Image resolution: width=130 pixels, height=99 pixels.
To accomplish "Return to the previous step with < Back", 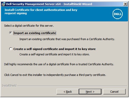I will pos(68,92).
